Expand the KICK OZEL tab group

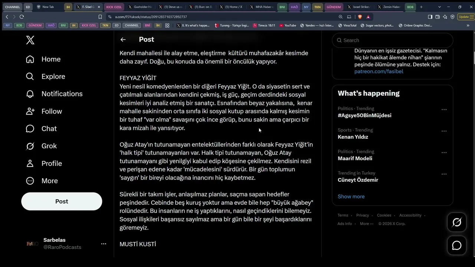point(114,7)
